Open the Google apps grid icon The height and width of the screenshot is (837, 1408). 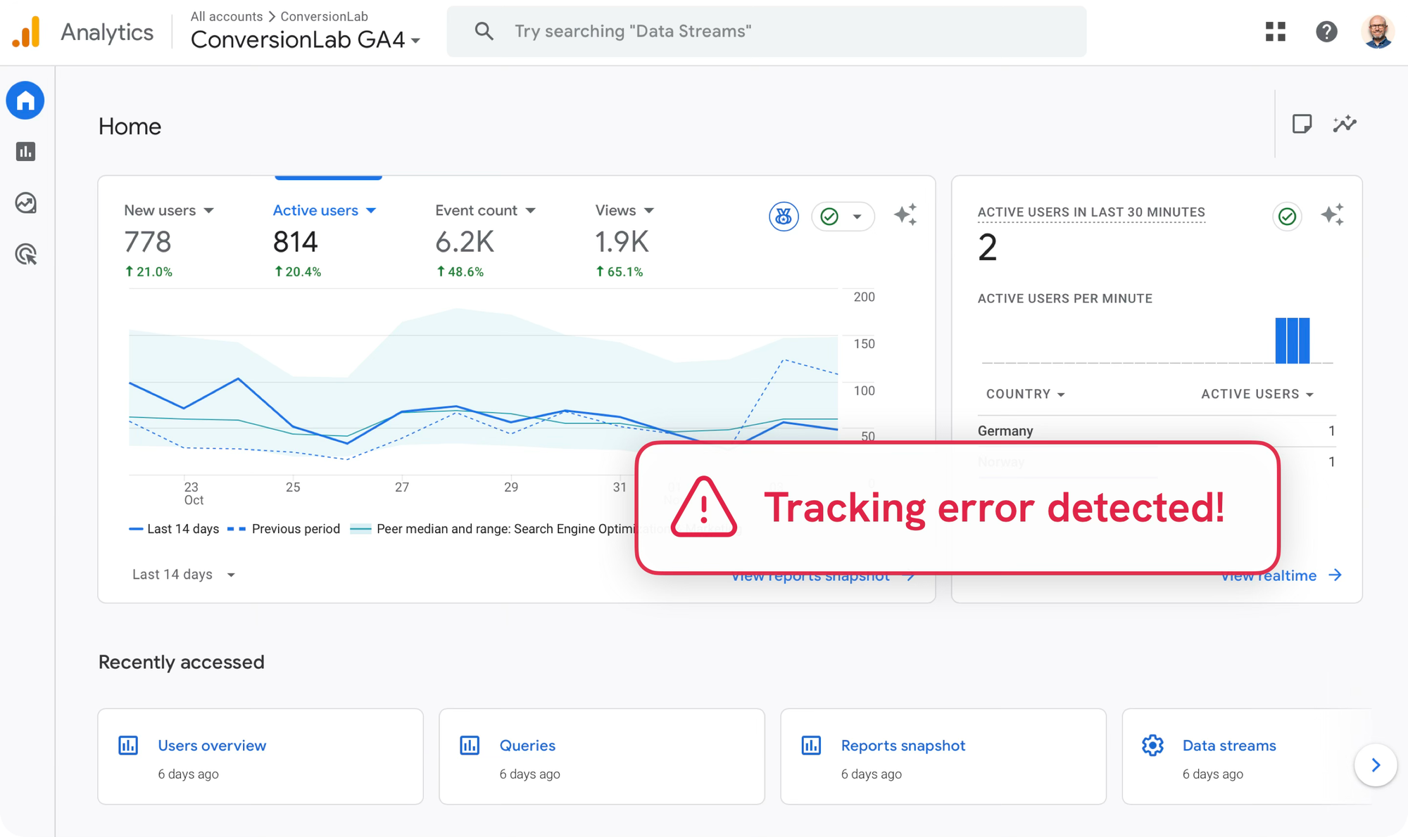pyautogui.click(x=1275, y=32)
